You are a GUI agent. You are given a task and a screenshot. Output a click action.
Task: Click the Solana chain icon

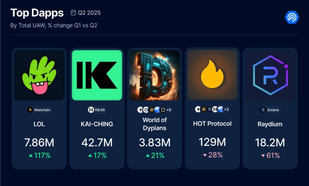tap(263, 110)
